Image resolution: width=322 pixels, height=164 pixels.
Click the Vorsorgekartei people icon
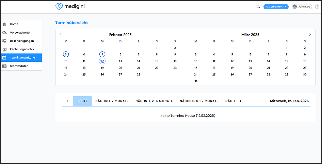tap(4, 33)
